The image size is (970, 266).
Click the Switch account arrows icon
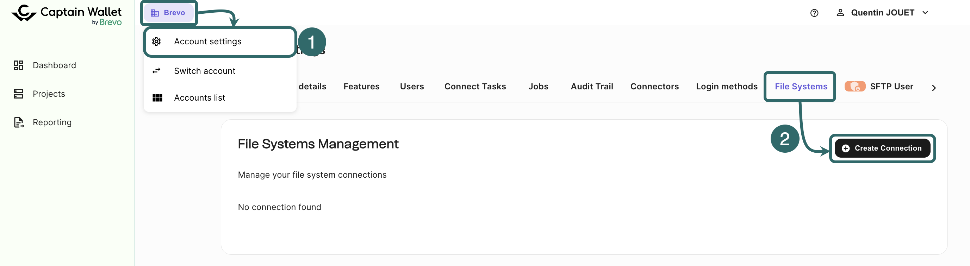pos(157,71)
